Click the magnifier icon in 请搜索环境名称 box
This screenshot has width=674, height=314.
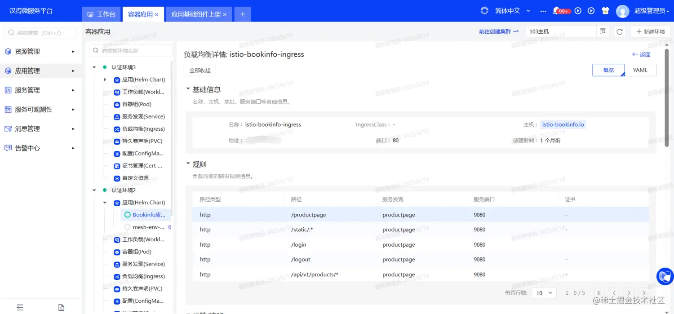96,51
